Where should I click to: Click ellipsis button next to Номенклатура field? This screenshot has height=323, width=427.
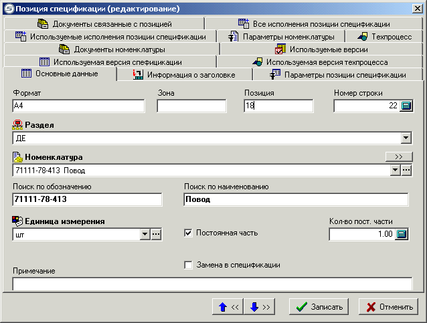coord(406,171)
